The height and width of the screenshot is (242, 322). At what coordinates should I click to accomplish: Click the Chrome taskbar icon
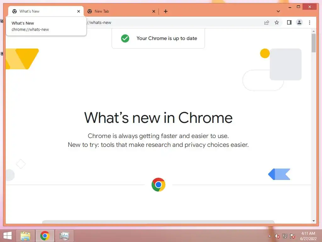click(45, 236)
